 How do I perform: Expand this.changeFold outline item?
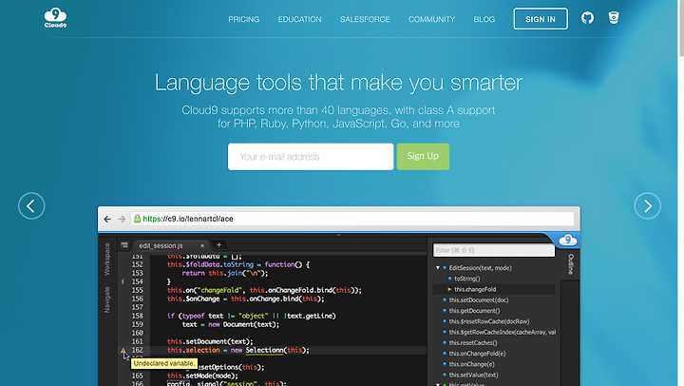[x=449, y=289]
